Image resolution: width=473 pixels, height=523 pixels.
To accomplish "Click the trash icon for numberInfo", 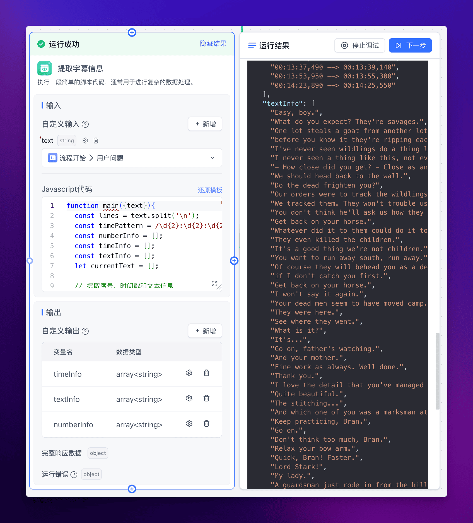I will 206,424.
